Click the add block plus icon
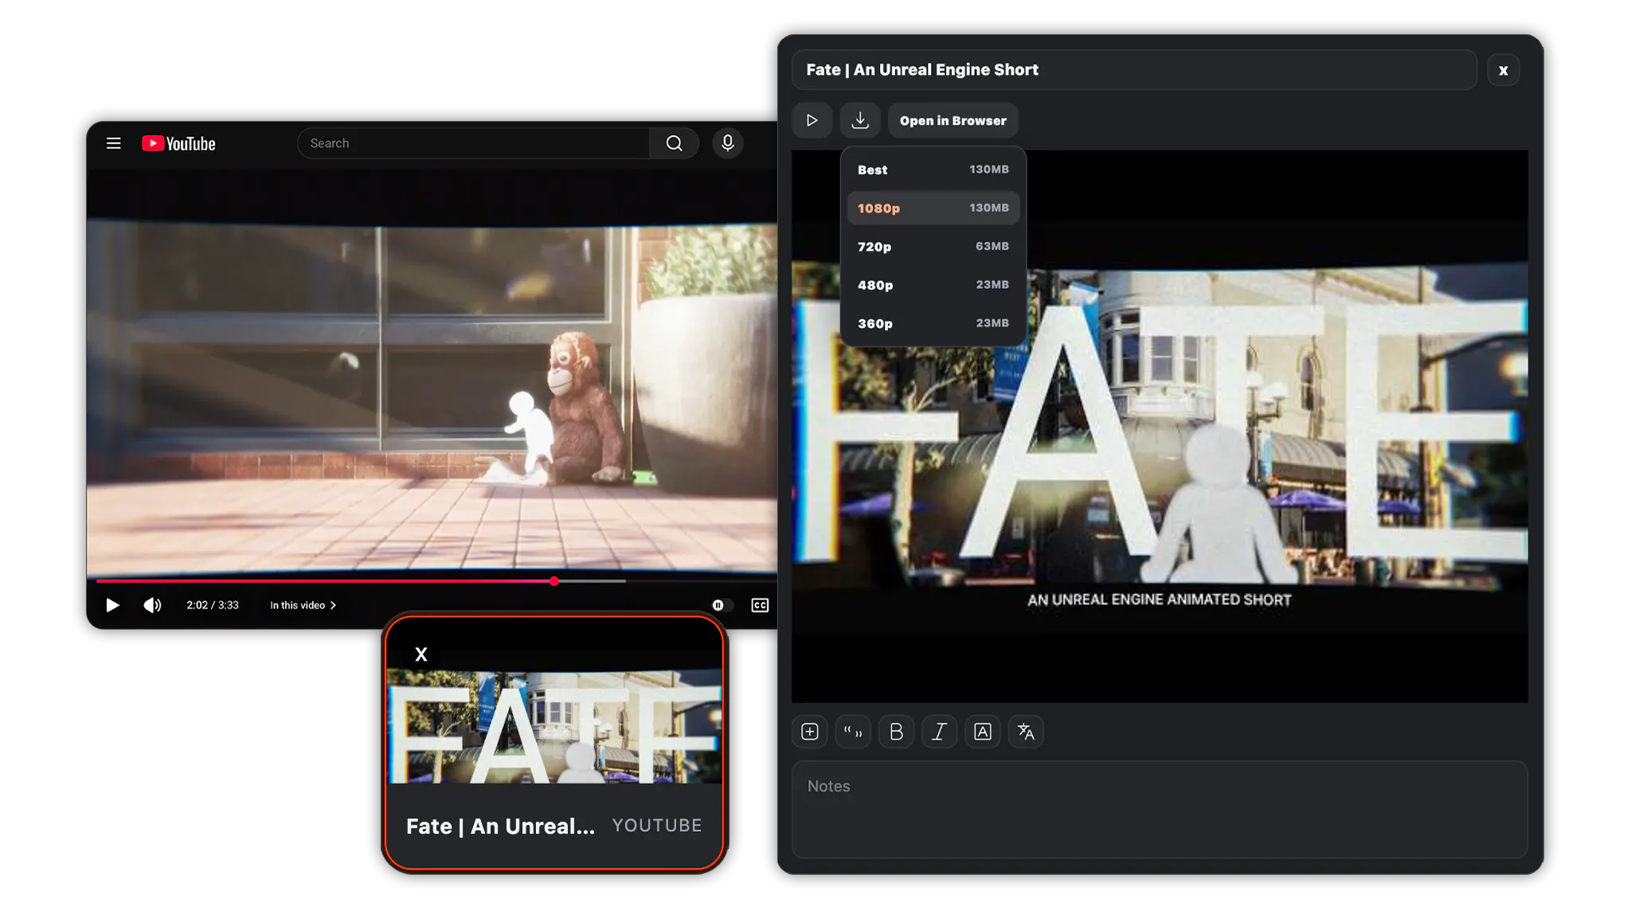Viewport: 1631px width, 909px height. (810, 731)
